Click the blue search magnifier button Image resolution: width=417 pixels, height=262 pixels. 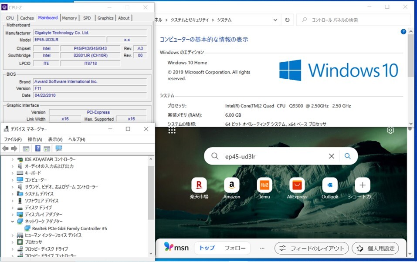[x=348, y=156]
